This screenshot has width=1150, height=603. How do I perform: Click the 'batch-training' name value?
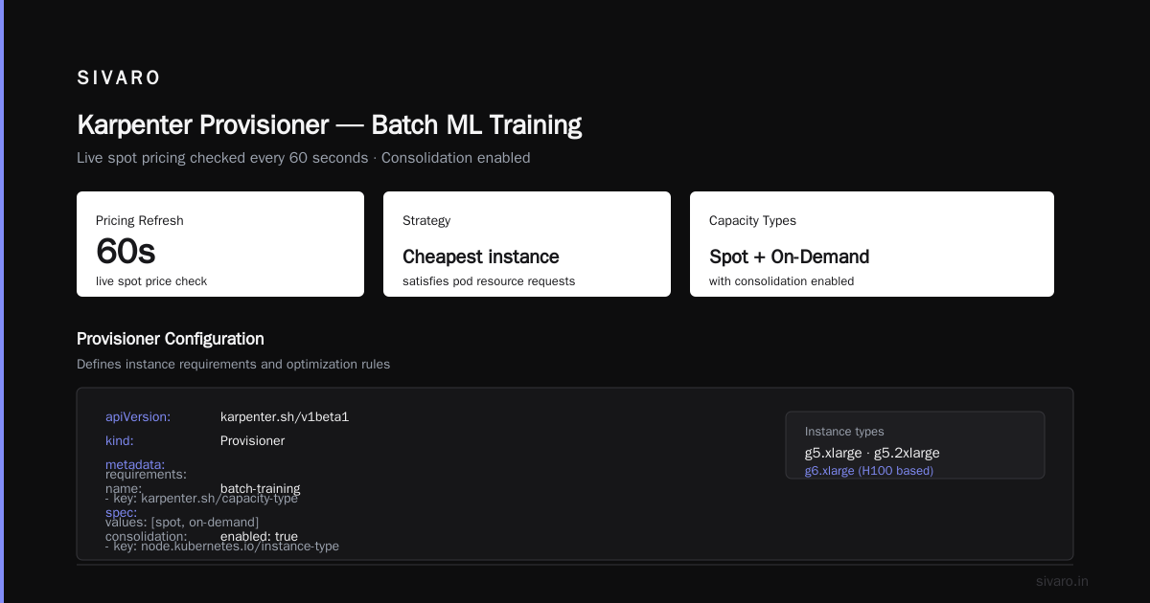coord(260,489)
